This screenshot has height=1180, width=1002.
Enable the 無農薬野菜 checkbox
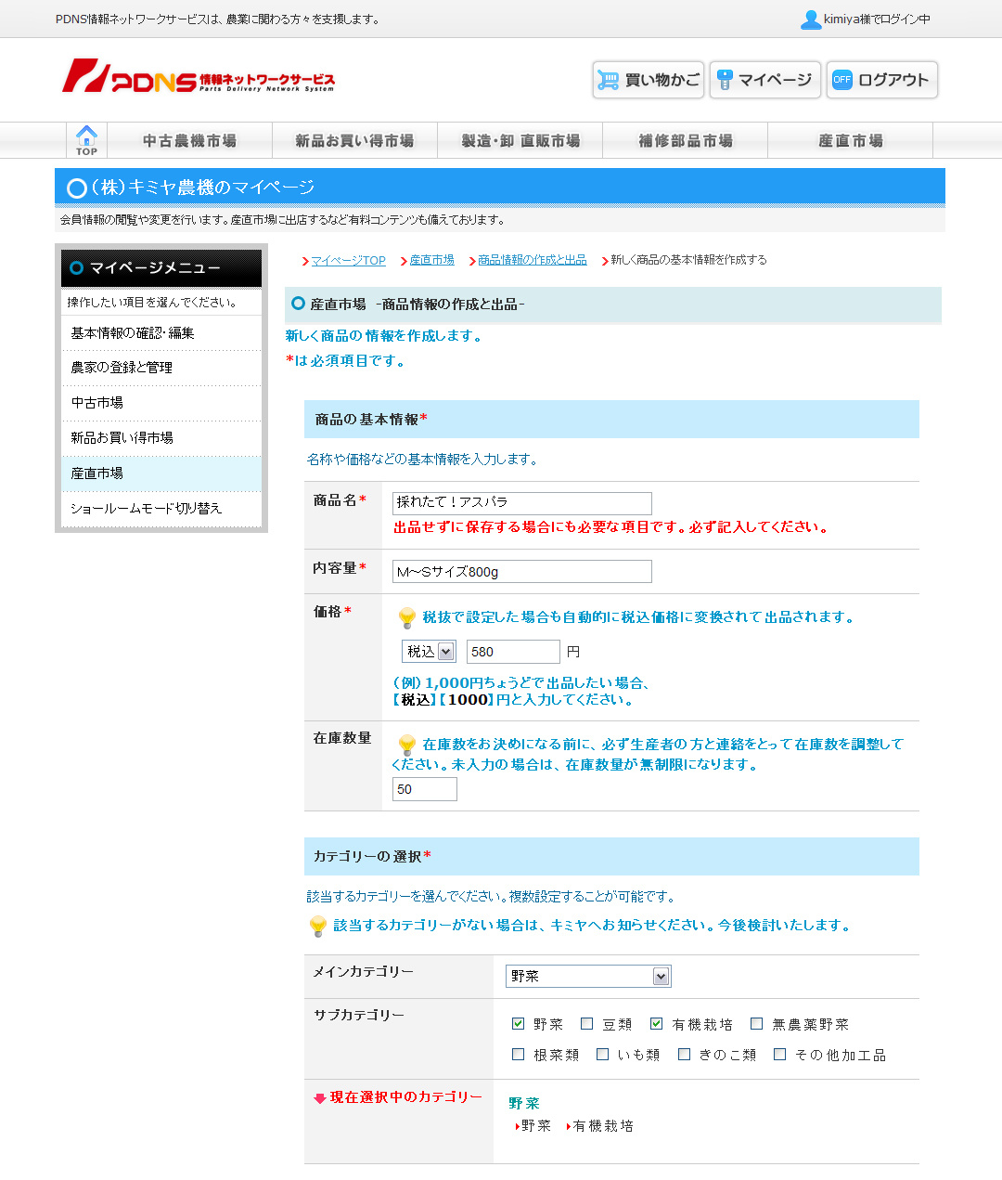pos(756,1024)
